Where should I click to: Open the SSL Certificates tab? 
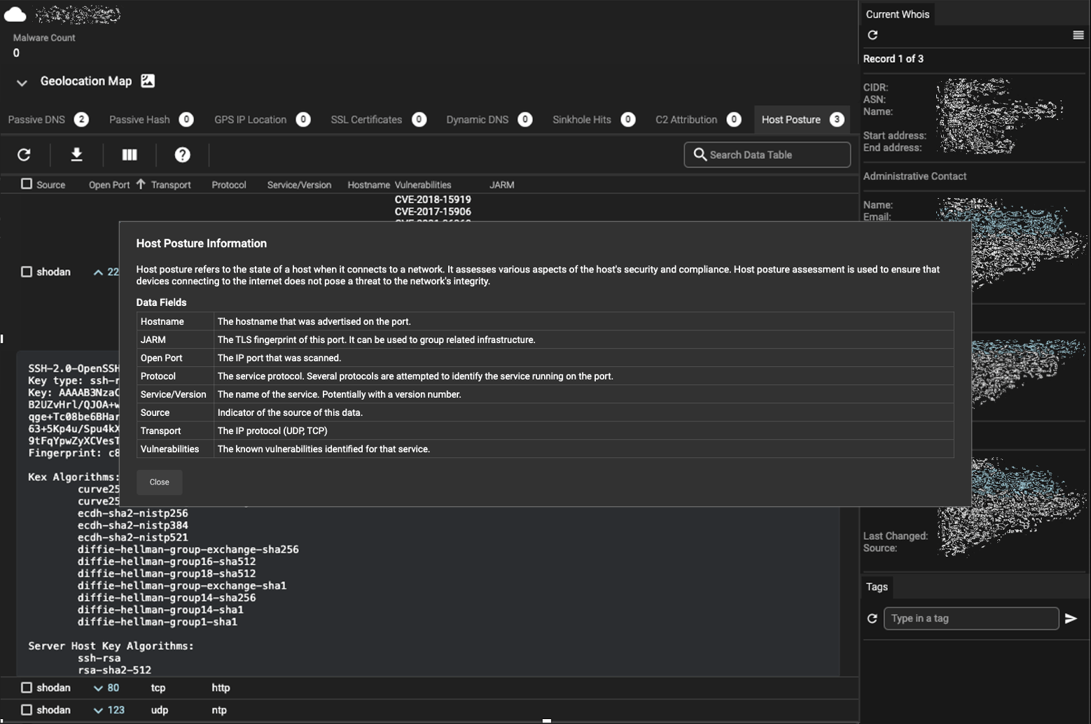(x=366, y=120)
